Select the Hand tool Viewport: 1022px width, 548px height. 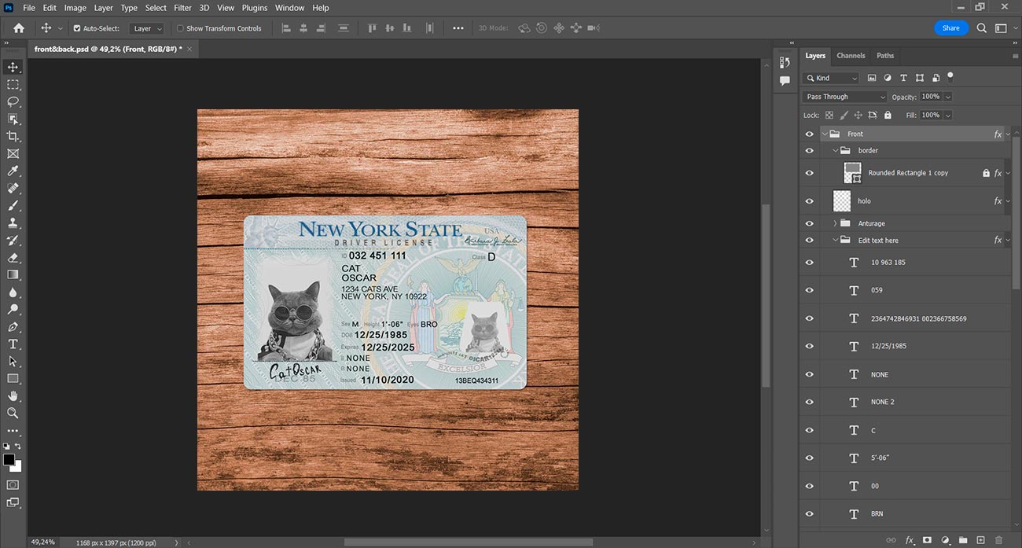click(13, 395)
